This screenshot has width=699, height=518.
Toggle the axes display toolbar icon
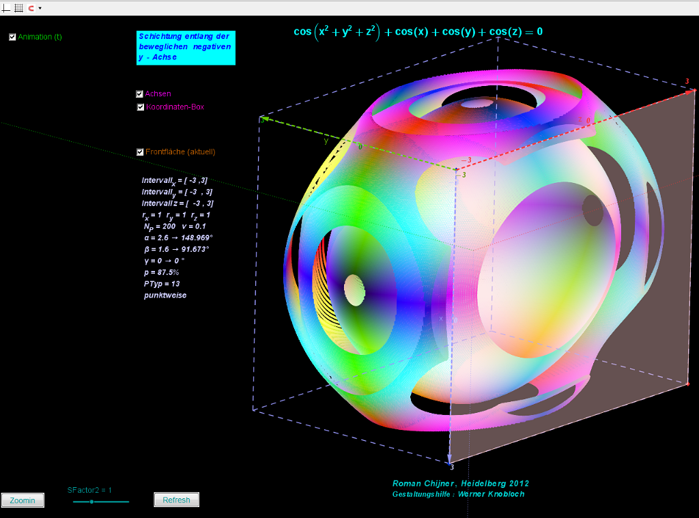6,8
